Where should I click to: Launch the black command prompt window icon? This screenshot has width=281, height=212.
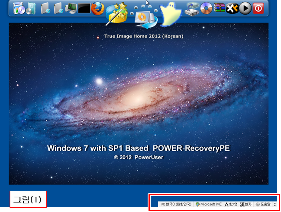tap(84, 8)
